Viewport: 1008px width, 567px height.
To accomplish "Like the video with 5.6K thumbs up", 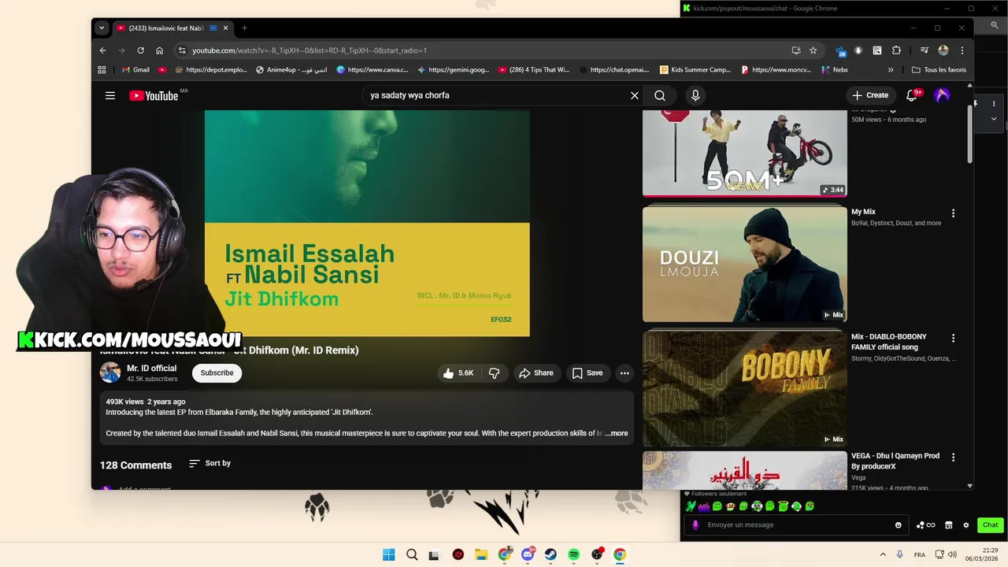I will [x=458, y=373].
